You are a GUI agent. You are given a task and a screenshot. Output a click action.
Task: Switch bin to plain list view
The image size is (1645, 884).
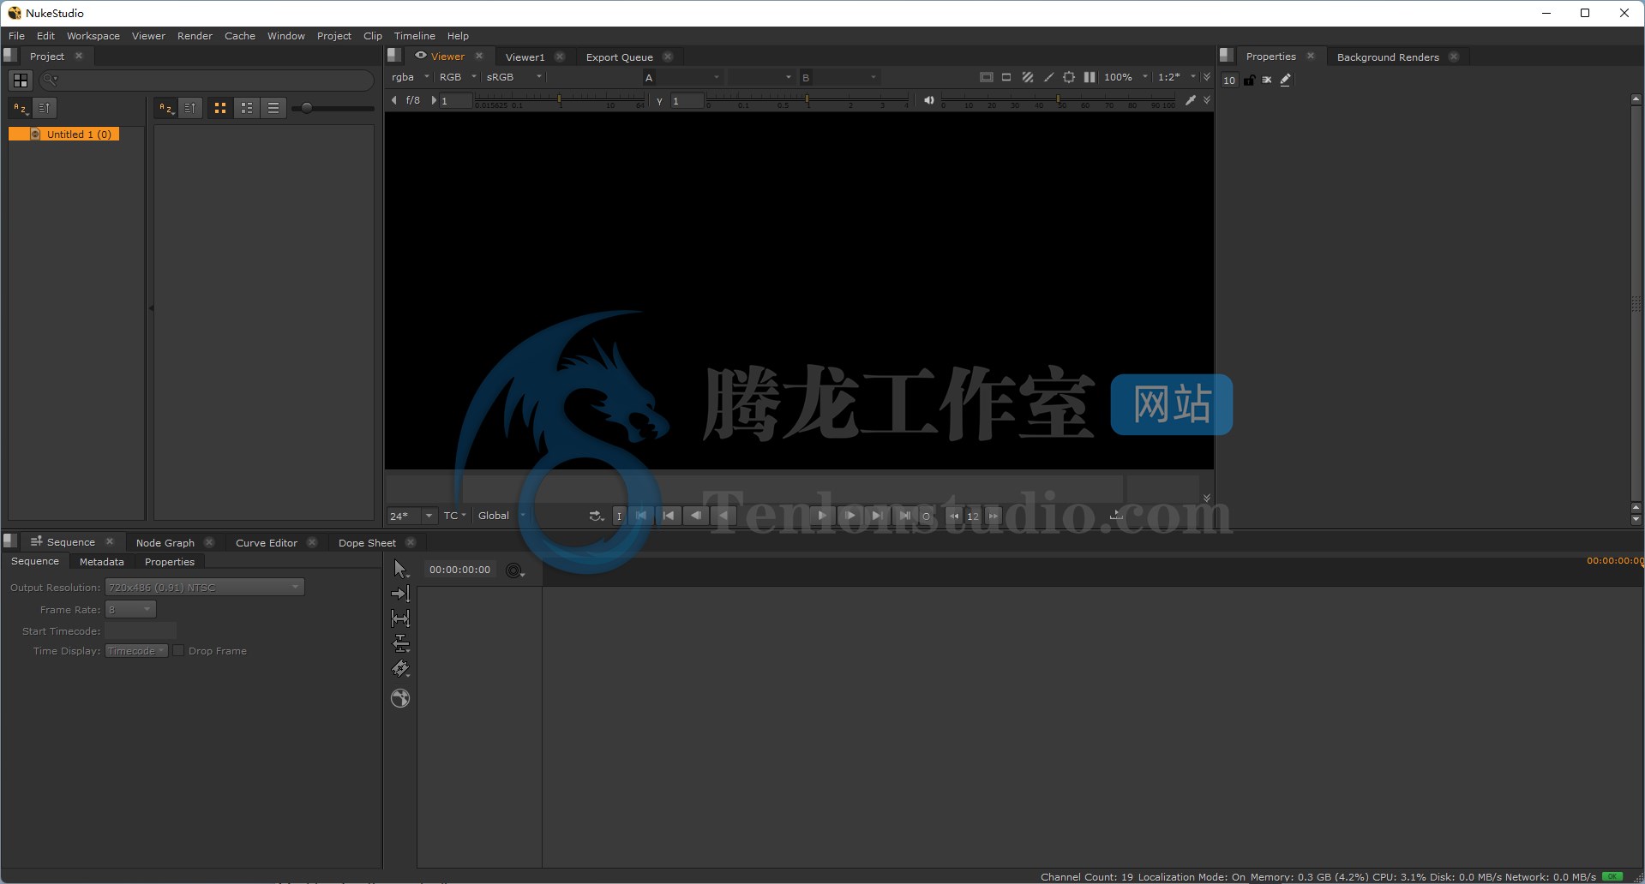(x=273, y=108)
